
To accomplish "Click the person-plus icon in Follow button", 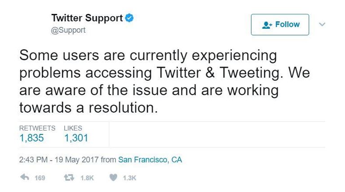I will click(267, 25).
